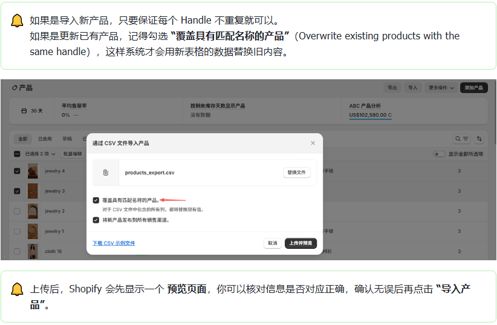Open the search and filter icon
The image size is (497, 325).
tap(461, 139)
